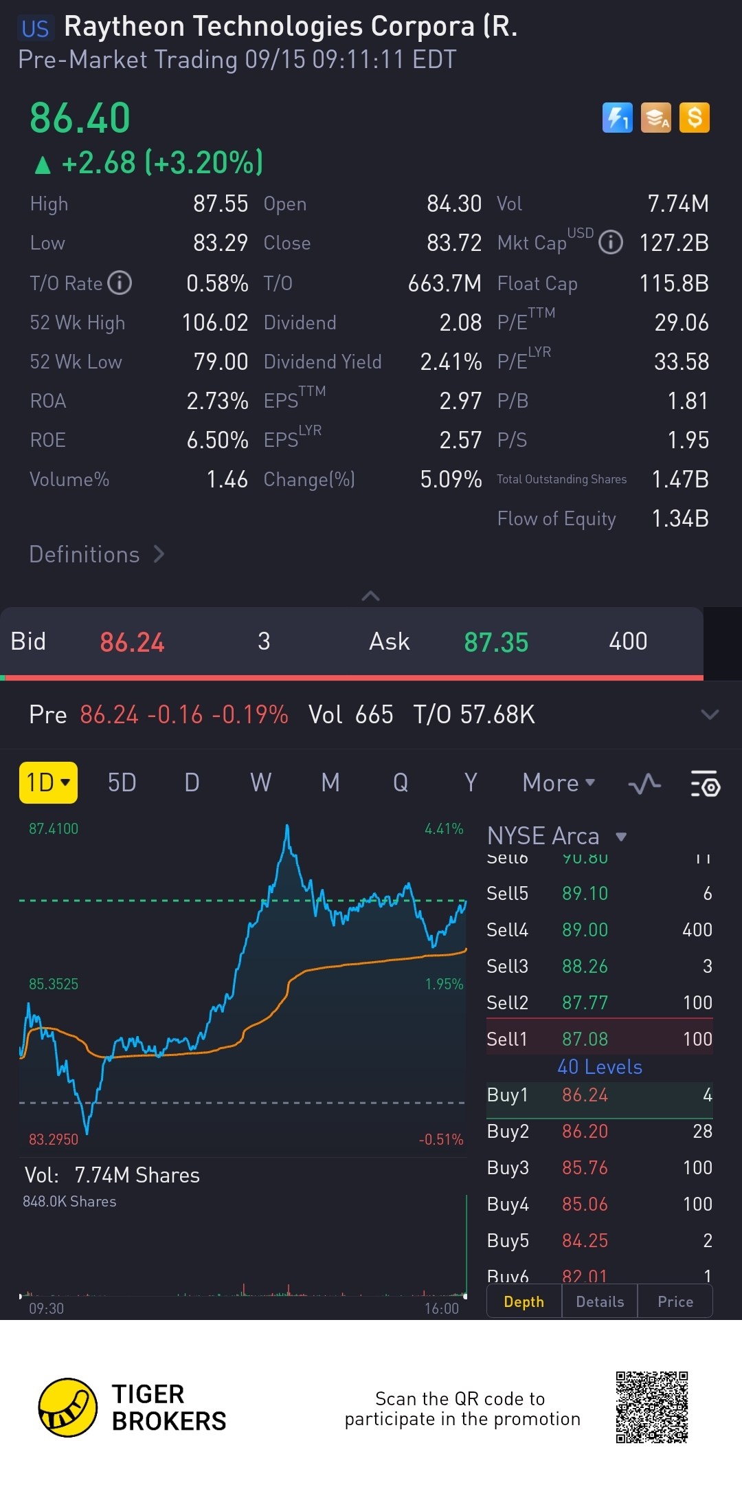Tap the US market badge
This screenshot has width=742, height=1496.
(x=35, y=28)
